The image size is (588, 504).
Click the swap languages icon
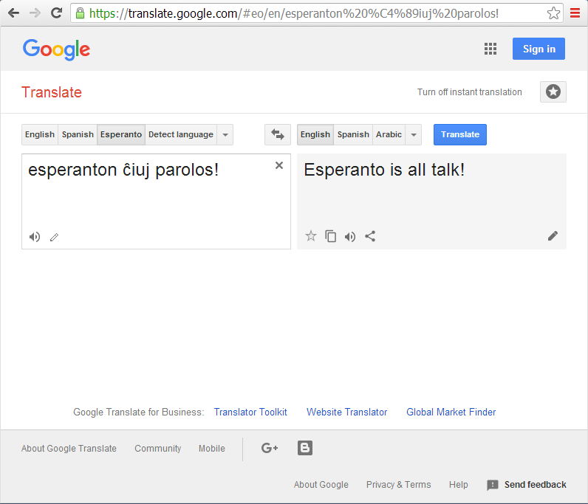278,134
